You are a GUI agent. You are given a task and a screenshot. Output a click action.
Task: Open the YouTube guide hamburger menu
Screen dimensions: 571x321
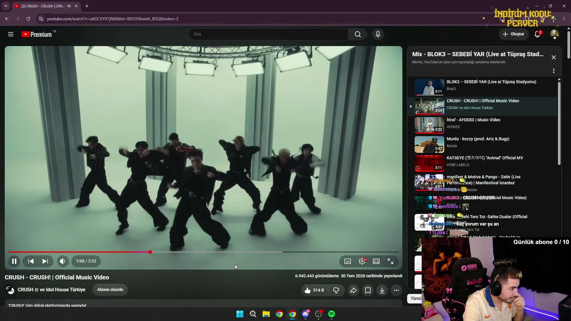[x=11, y=34]
